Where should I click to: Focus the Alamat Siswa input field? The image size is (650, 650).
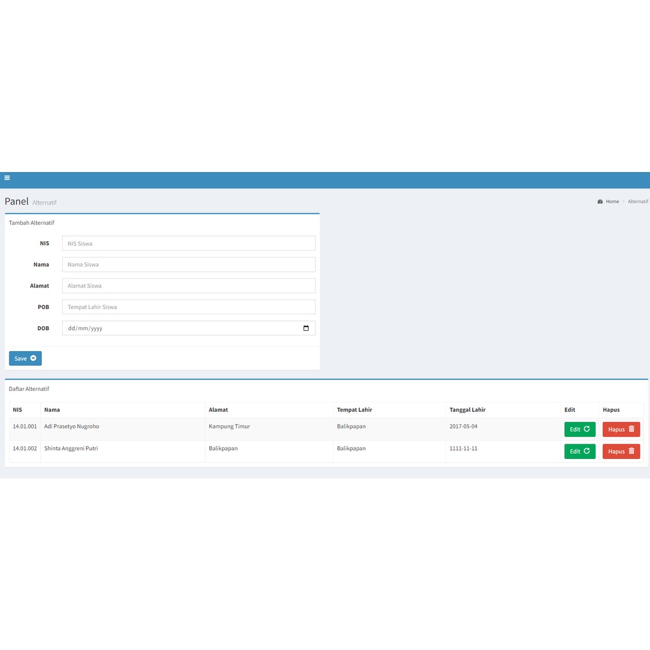(189, 286)
